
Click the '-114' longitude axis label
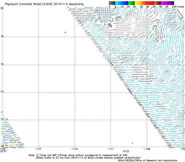74,149
